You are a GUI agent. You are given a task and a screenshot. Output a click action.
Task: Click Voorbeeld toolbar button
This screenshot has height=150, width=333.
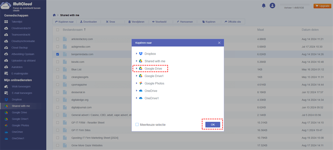pos(159,22)
